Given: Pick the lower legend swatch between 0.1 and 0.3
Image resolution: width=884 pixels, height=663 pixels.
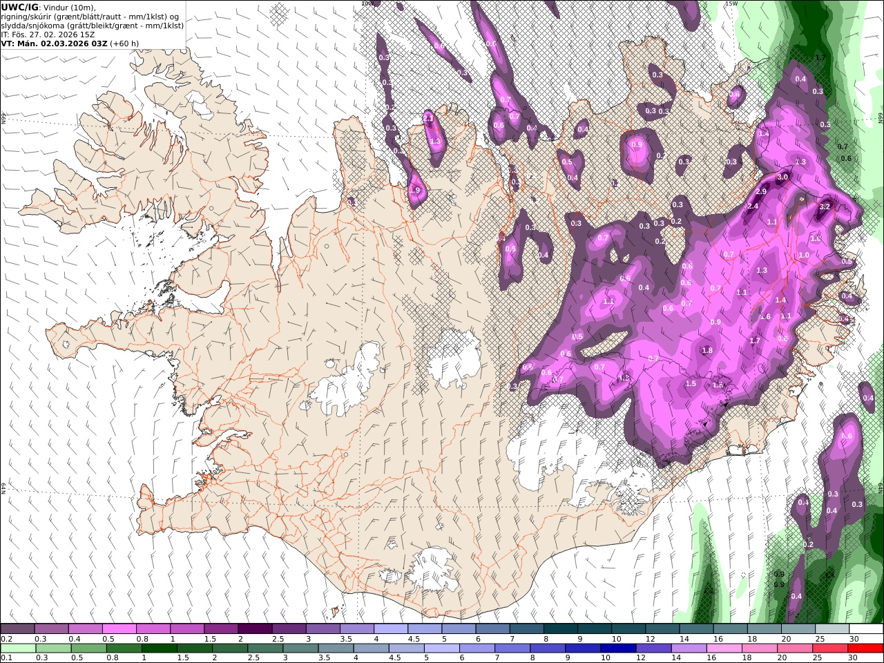Looking at the screenshot, I should 18,648.
